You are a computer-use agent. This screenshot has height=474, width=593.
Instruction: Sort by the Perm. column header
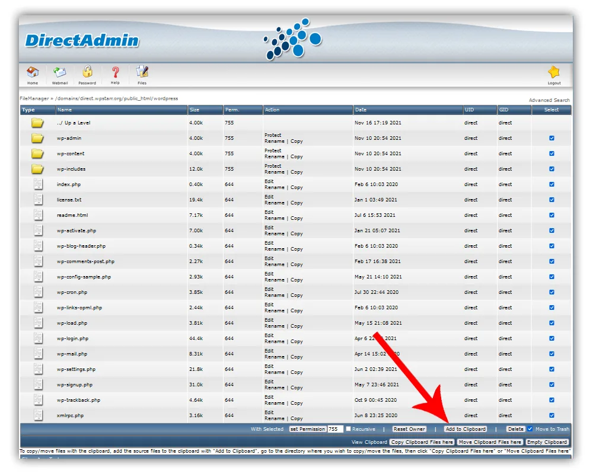pos(232,110)
